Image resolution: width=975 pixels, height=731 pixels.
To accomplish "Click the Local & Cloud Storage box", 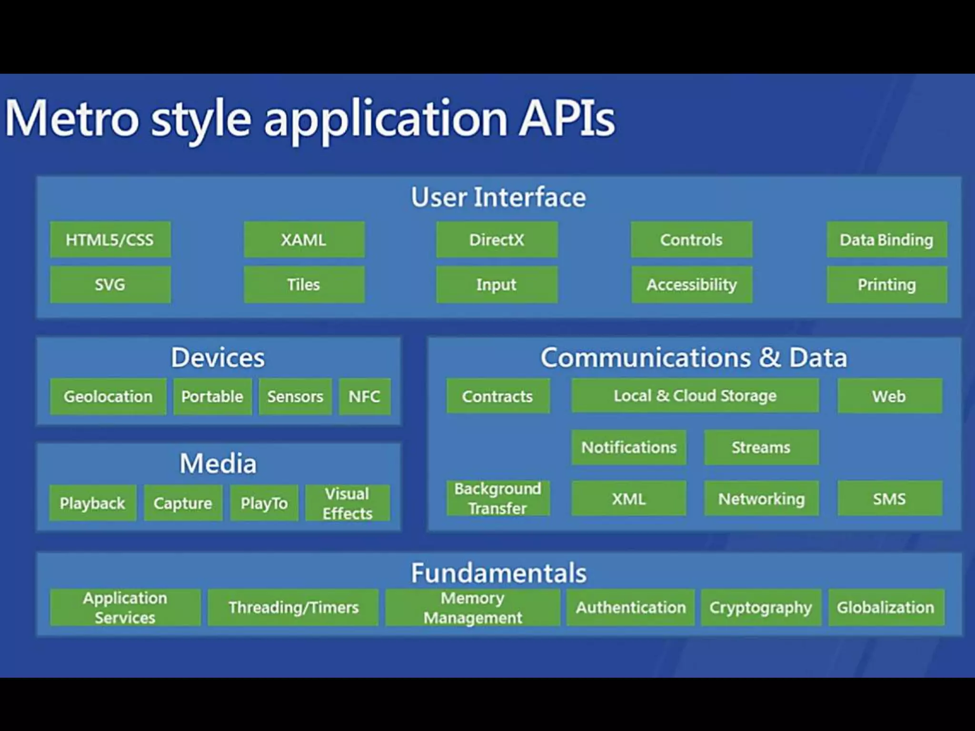I will (695, 395).
